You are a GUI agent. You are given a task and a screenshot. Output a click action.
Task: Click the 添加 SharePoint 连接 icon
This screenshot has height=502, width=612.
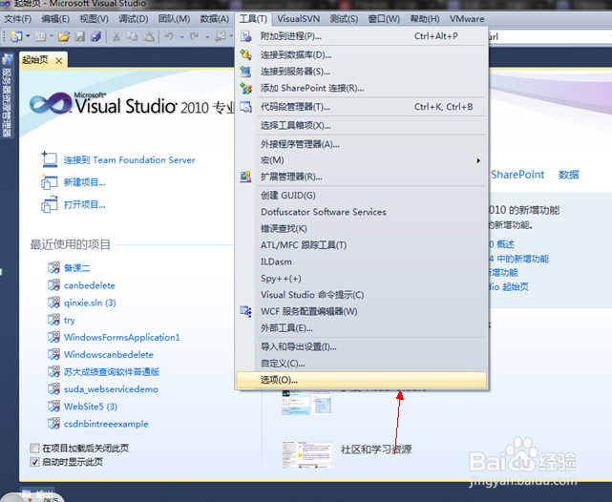[246, 88]
